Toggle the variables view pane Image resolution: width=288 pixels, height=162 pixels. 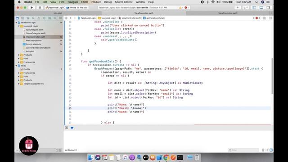[268, 150]
